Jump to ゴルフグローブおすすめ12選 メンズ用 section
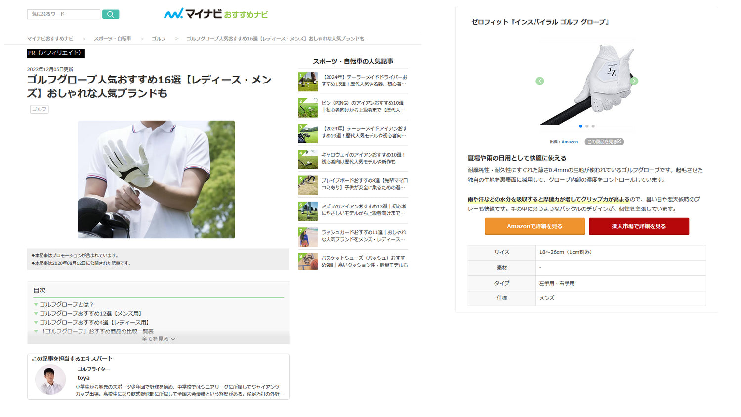 pyautogui.click(x=91, y=313)
